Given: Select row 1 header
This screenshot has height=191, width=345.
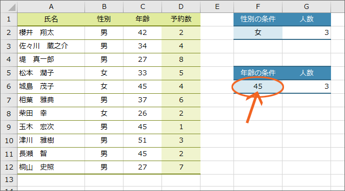Looking at the screenshot, I should [9, 19].
